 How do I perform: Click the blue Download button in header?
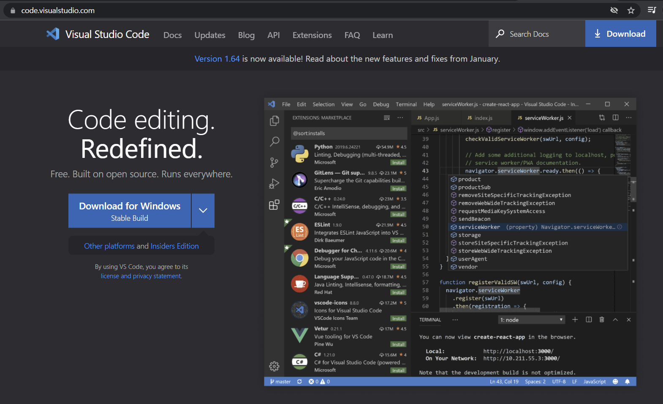point(620,34)
